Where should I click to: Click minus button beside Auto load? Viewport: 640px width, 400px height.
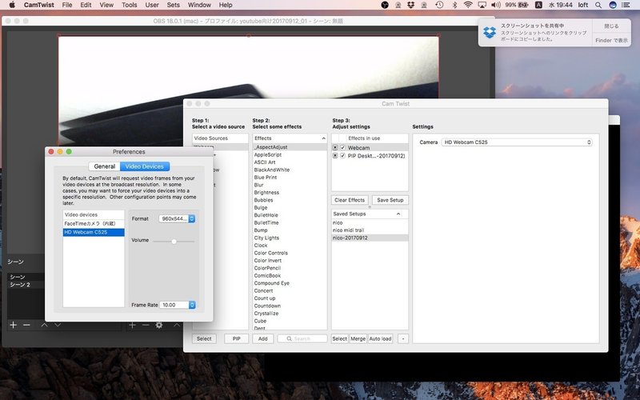(403, 338)
